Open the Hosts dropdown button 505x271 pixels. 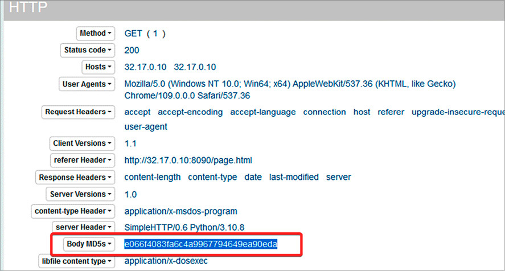(98, 67)
